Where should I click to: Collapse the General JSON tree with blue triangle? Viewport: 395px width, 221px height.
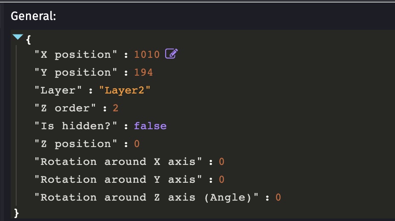(x=17, y=37)
